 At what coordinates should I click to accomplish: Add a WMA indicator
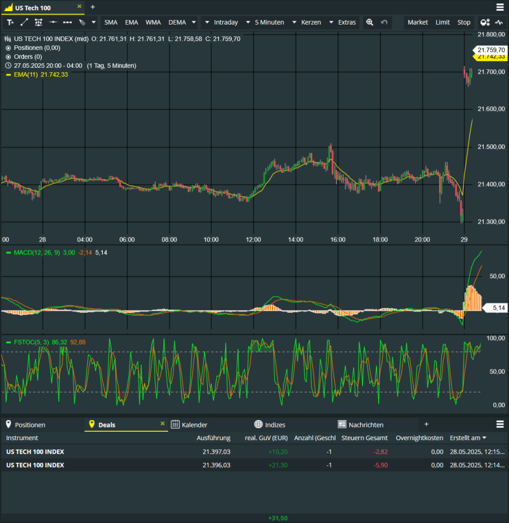[x=153, y=22]
